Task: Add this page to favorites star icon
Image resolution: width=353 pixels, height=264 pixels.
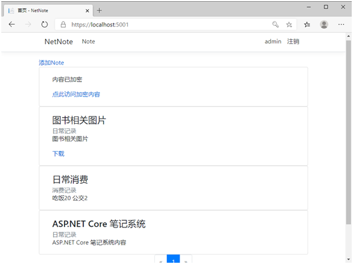Action: (289, 25)
